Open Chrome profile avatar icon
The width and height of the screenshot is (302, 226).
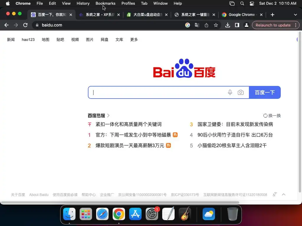point(246,25)
